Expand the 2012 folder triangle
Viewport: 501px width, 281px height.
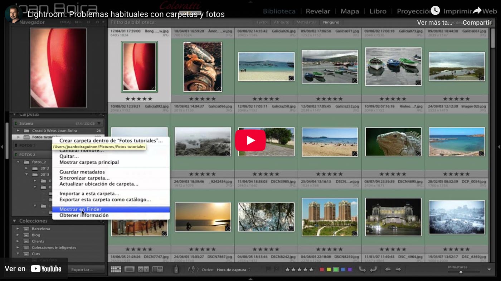click(x=26, y=168)
